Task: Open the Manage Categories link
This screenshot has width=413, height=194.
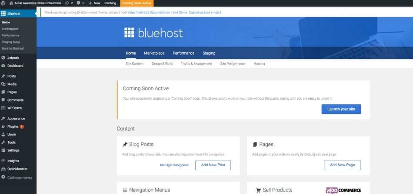Action: point(174,165)
